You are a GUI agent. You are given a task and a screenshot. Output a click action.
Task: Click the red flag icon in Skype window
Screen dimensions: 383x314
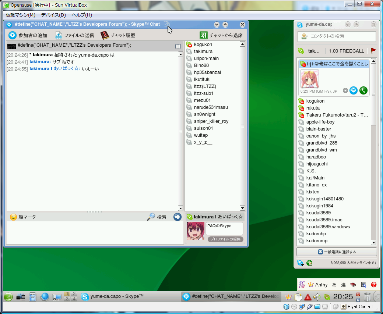point(373,51)
